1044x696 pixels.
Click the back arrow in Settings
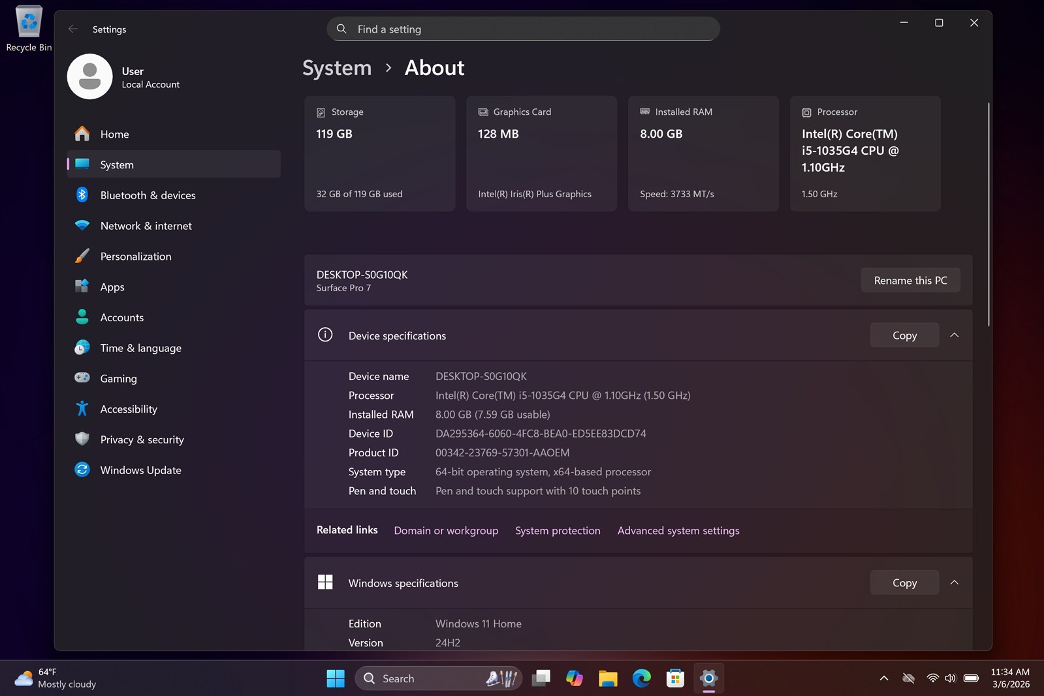(x=73, y=29)
